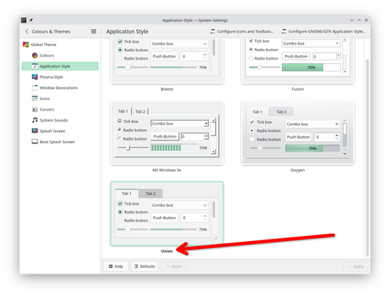Click the 70% progress bar in Fusion preview
The height and width of the screenshot is (297, 390).
tap(311, 67)
